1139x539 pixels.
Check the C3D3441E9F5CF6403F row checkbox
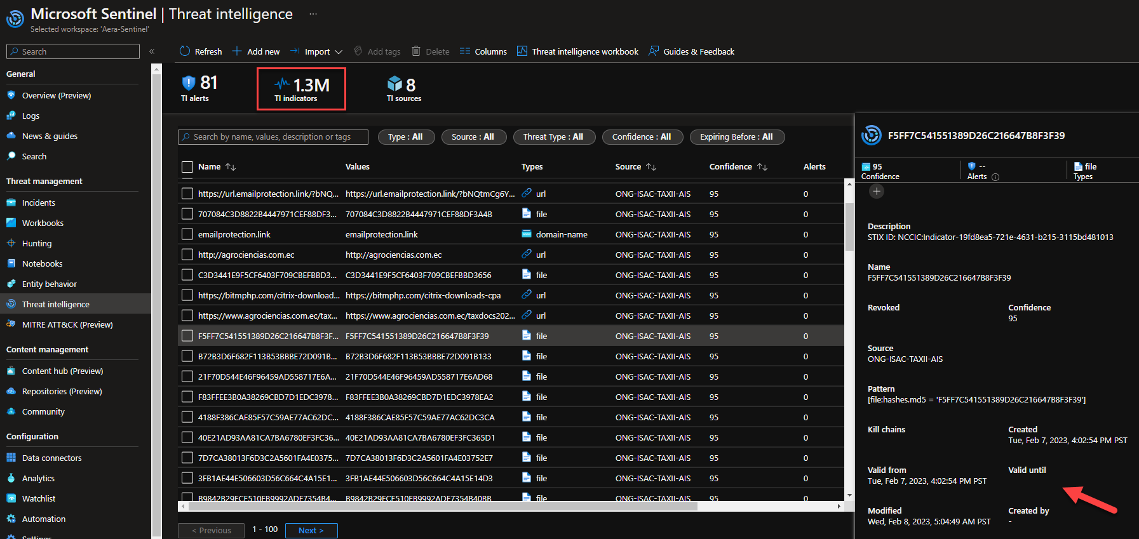tap(187, 275)
